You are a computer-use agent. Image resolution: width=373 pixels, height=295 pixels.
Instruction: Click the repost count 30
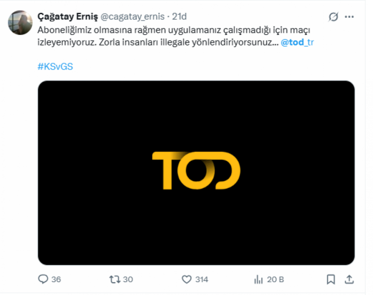pyautogui.click(x=128, y=280)
